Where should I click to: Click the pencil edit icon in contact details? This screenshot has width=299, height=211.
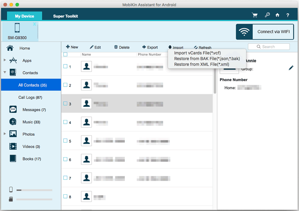[291, 68]
